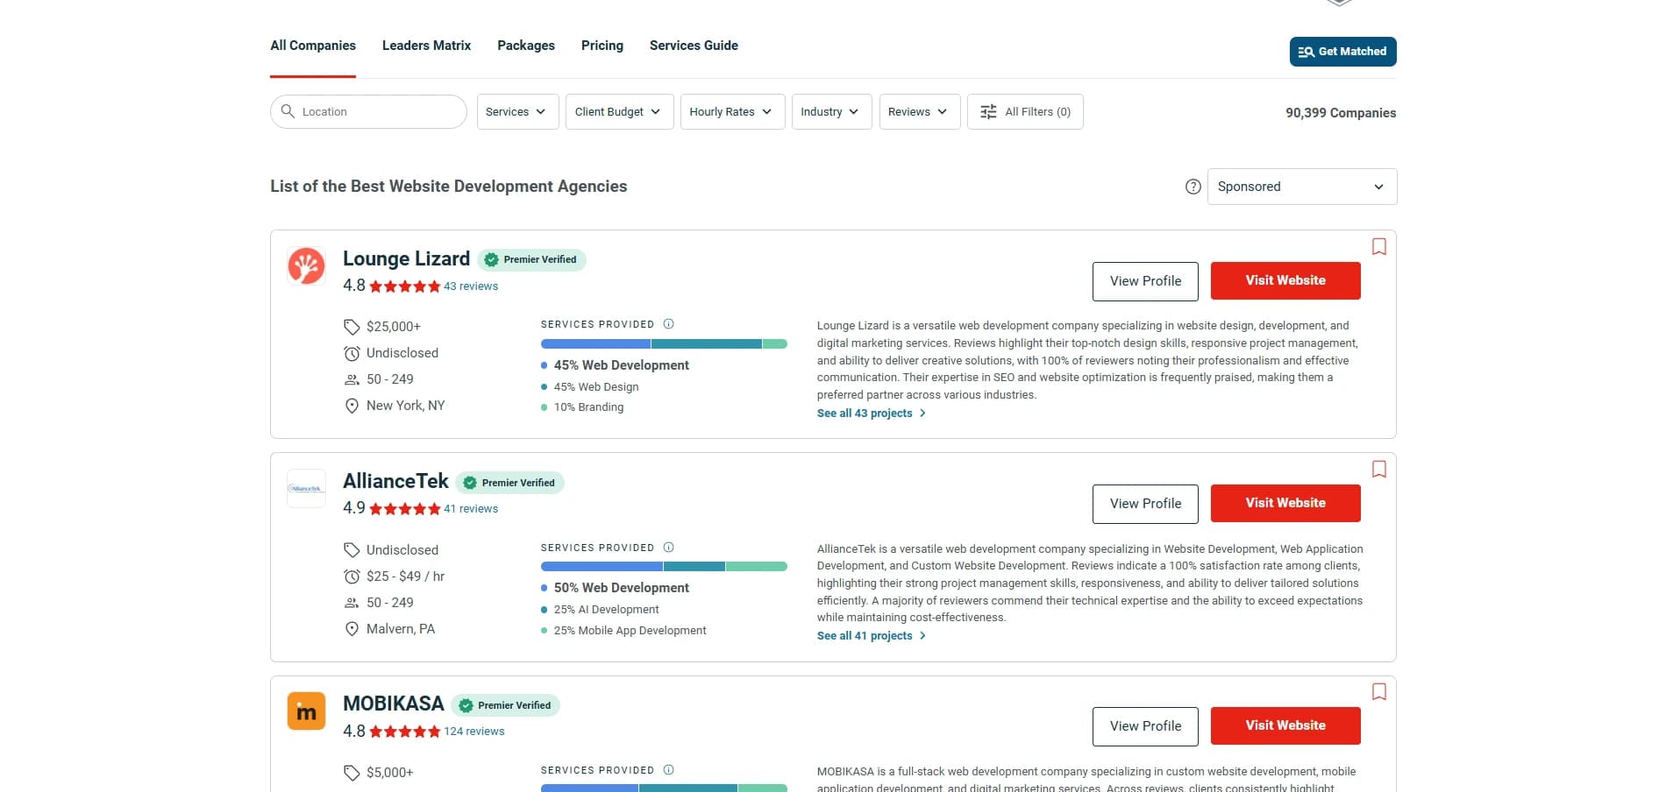Click the Lounge Lizard star rating
The image size is (1659, 792).
click(405, 286)
